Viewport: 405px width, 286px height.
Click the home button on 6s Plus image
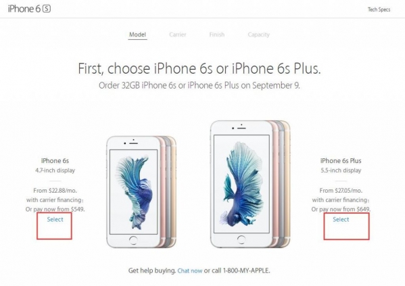click(x=241, y=239)
